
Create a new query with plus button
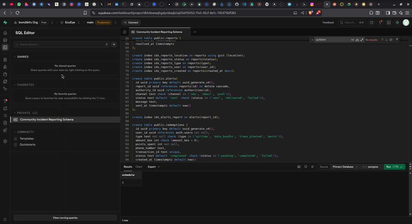[x=114, y=44]
